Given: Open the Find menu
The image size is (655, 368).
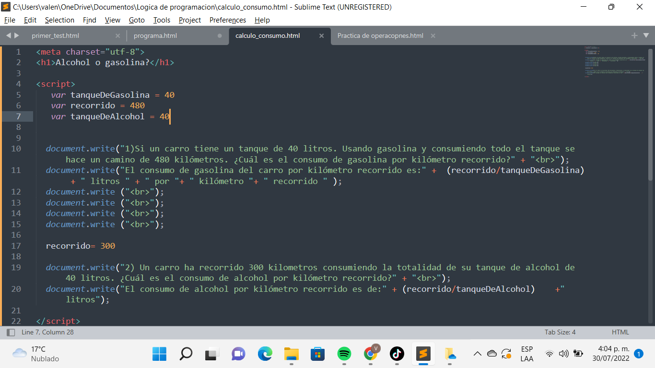Looking at the screenshot, I should [90, 20].
